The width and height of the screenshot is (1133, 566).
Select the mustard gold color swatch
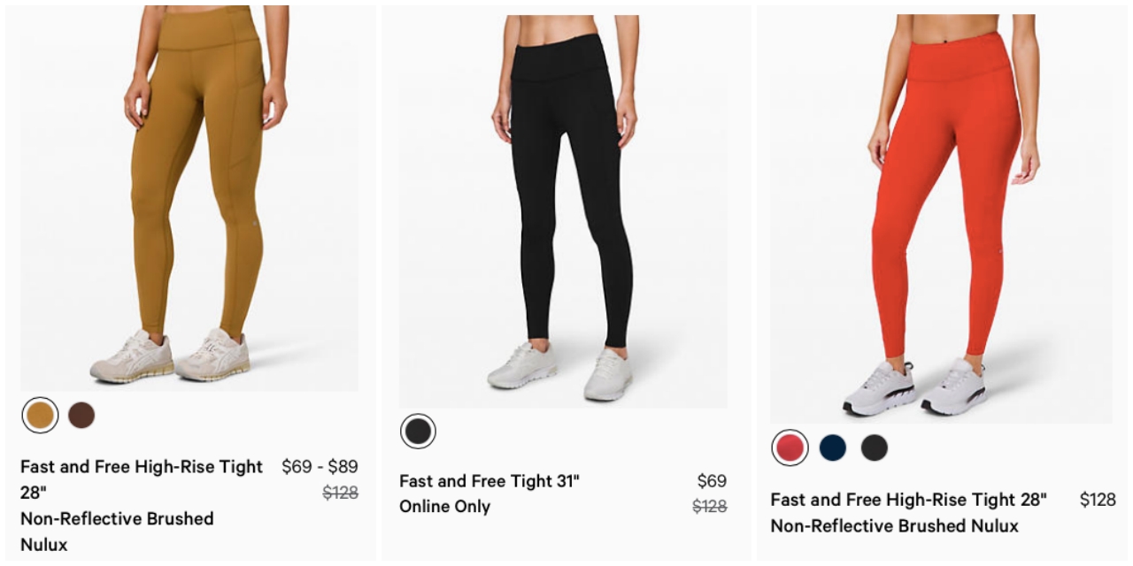[40, 415]
